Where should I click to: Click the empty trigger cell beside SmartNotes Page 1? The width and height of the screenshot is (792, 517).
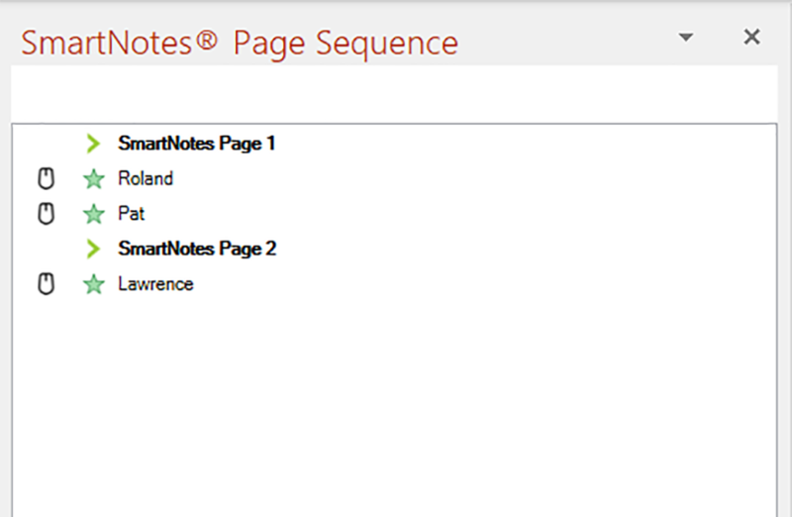[45, 144]
